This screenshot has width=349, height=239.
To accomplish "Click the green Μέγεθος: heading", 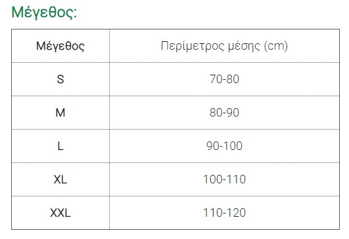I will 44,12.
